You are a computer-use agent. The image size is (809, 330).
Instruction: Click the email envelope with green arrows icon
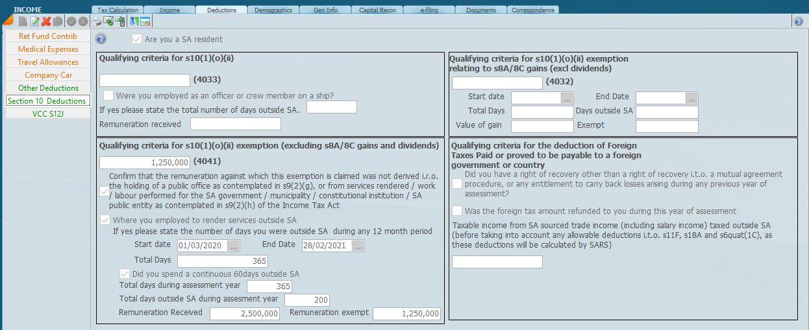pyautogui.click(x=108, y=21)
